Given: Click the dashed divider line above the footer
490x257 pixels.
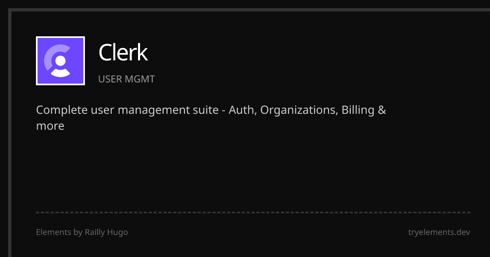Looking at the screenshot, I should 253,213.
